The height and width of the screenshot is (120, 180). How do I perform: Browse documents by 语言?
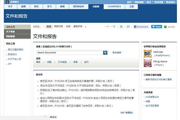coord(75,62)
